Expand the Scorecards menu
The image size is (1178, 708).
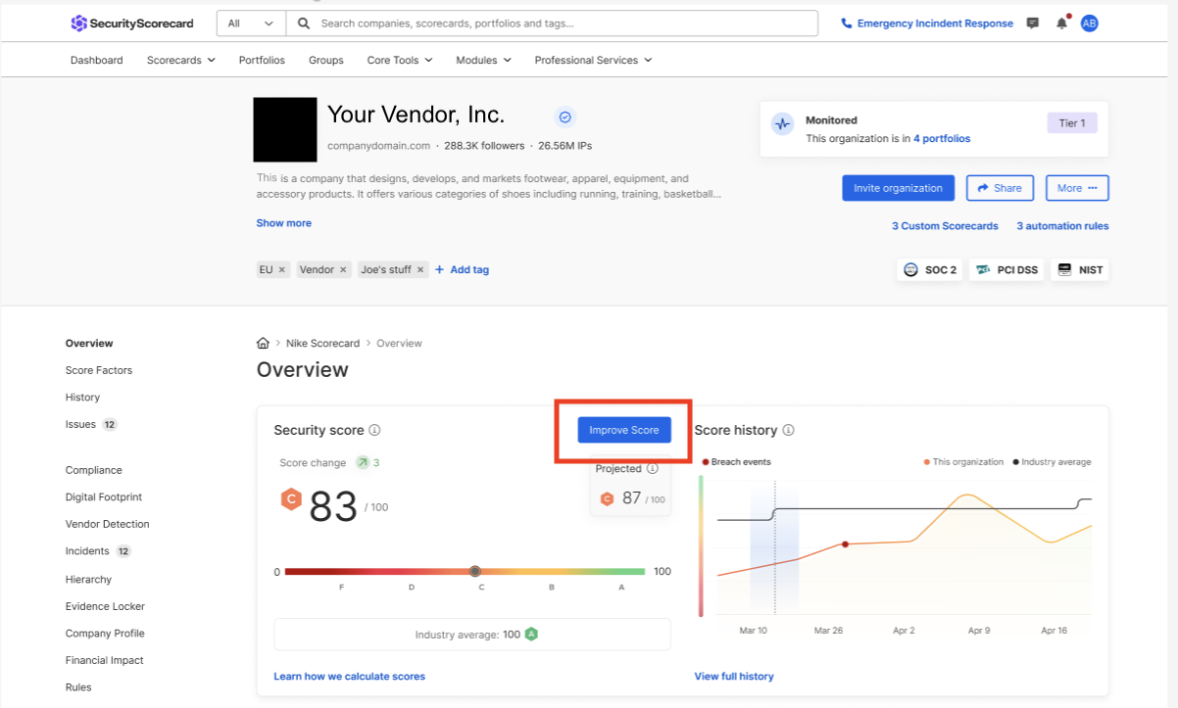click(x=180, y=60)
